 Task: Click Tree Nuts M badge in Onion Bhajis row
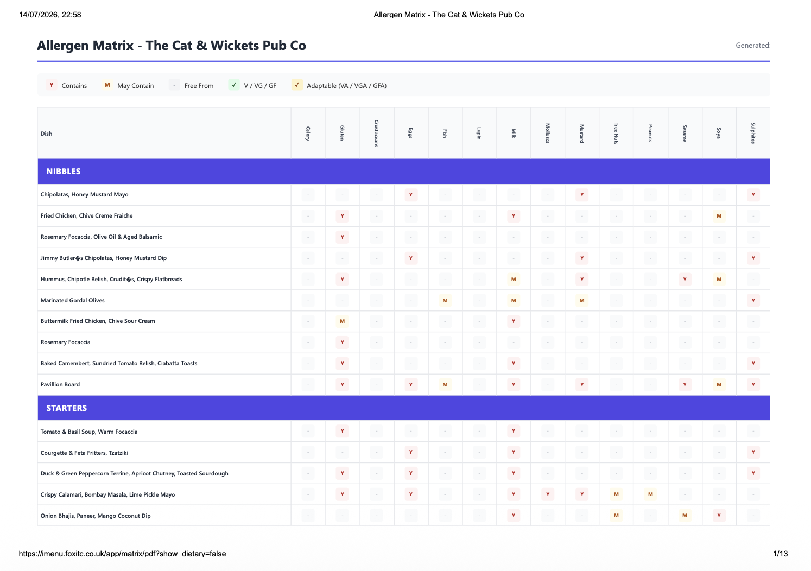616,516
